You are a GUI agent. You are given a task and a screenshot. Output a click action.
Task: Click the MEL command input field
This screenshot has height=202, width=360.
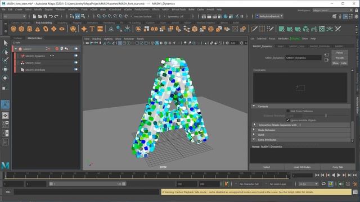tap(86, 192)
